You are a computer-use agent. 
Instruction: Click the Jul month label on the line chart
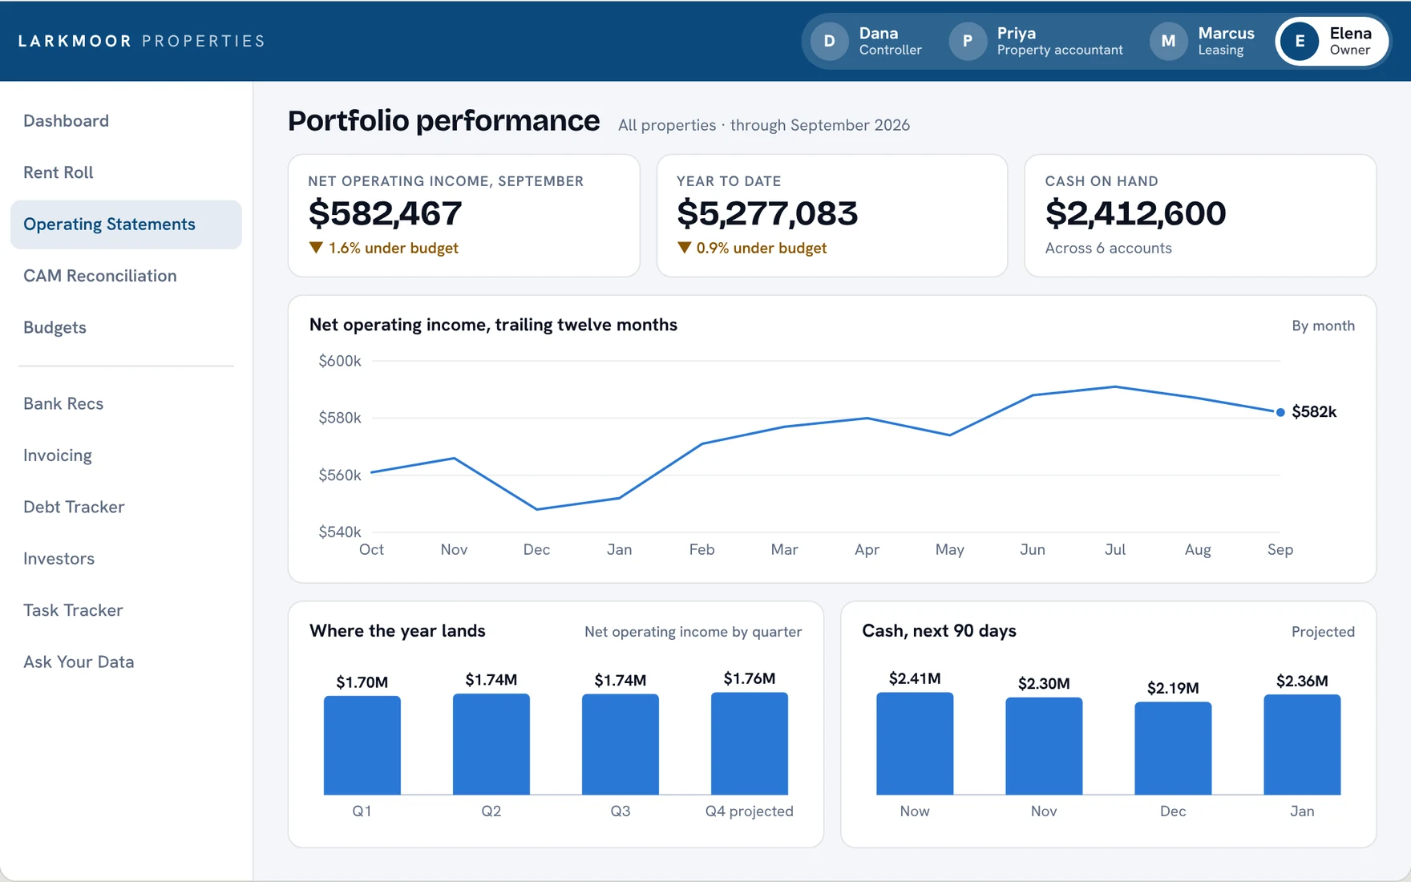pos(1115,549)
